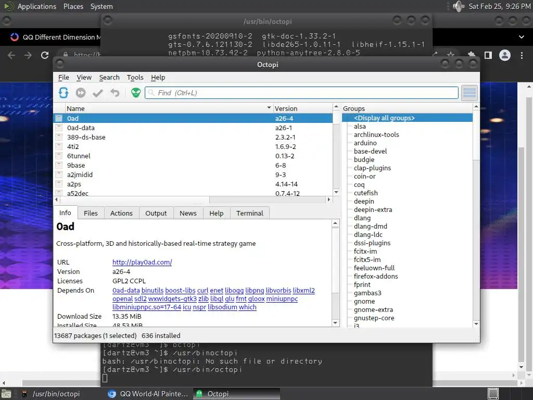This screenshot has width=533, height=400.
Task: Click the browser profile avatar icon
Action: click(x=505, y=55)
